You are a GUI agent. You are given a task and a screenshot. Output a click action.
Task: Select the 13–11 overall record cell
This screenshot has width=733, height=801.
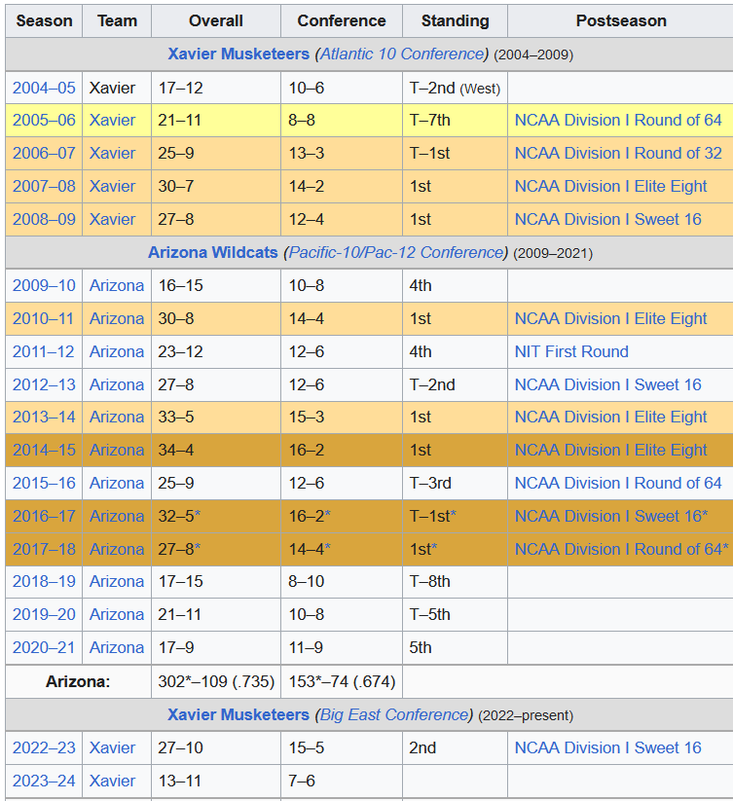215,782
